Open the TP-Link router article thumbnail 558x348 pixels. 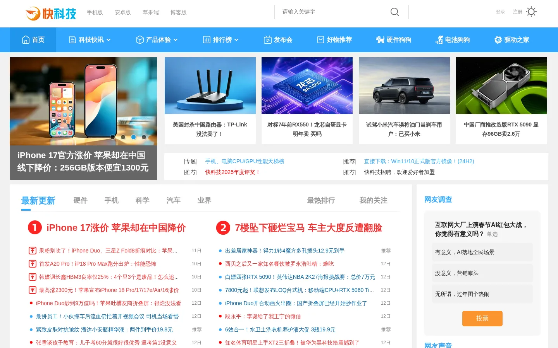[210, 85]
